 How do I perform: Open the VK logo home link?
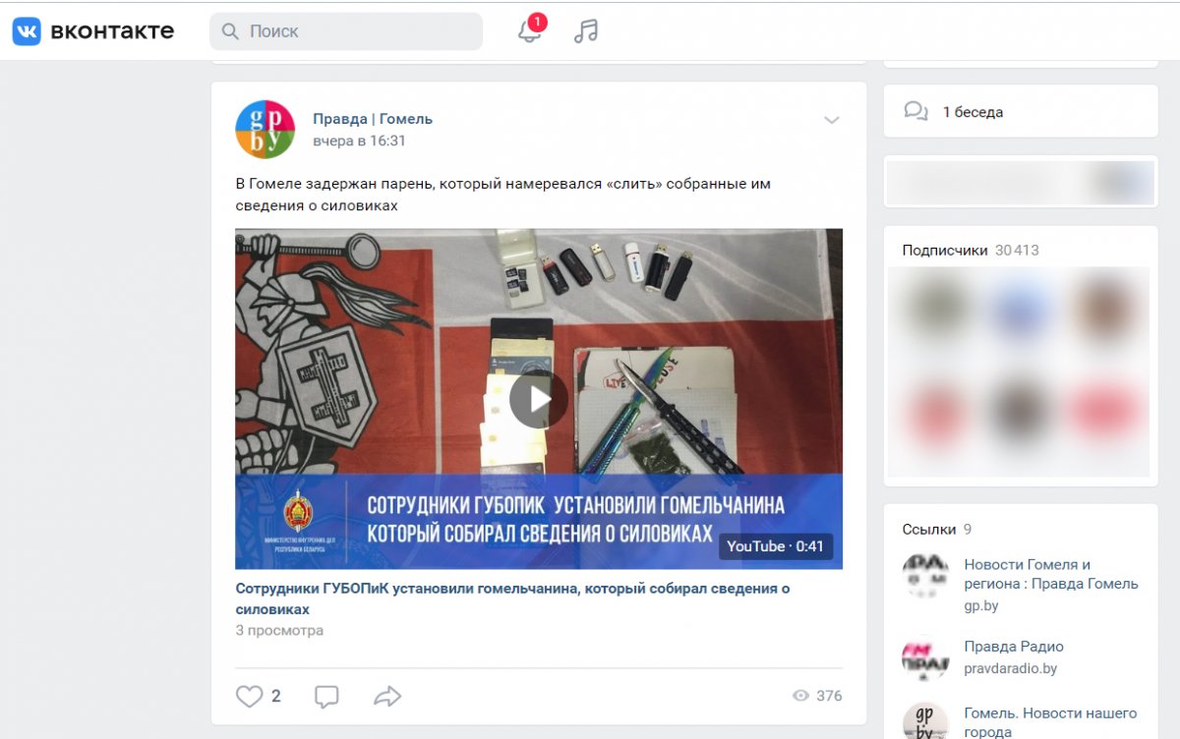[x=92, y=31]
